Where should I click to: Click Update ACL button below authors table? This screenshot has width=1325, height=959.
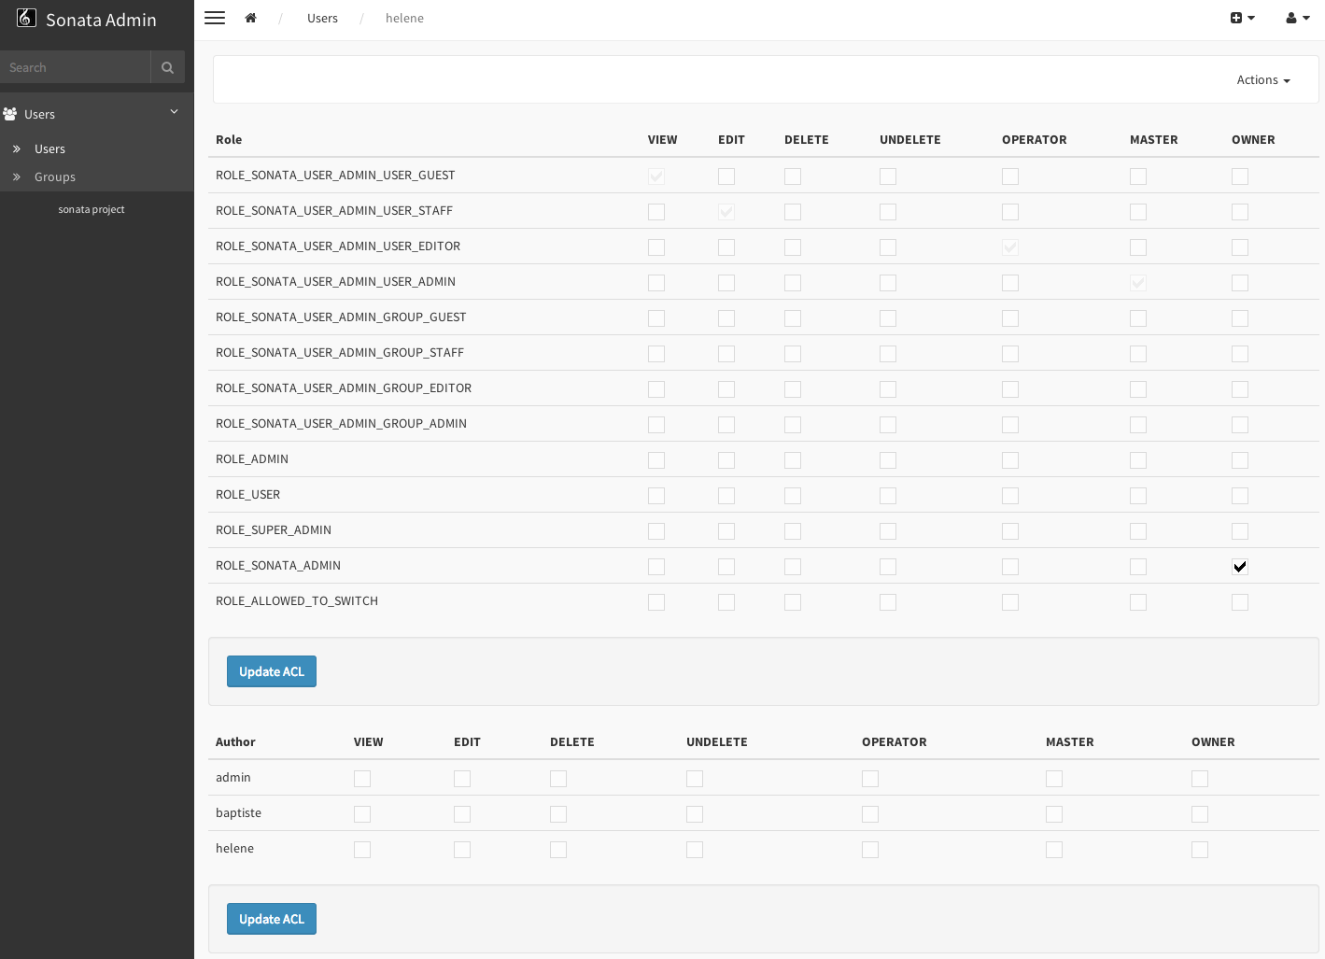pyautogui.click(x=272, y=919)
